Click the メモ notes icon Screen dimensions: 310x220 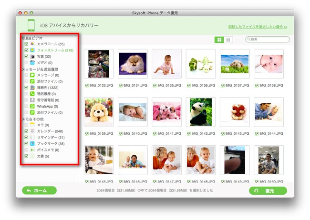click(32, 125)
